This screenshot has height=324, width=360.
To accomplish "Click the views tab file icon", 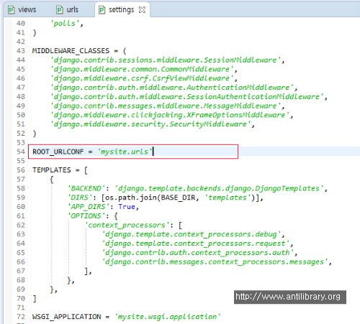I will pyautogui.click(x=12, y=10).
